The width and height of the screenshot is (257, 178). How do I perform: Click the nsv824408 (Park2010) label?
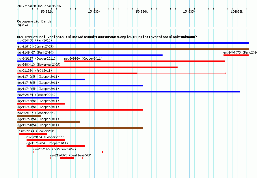[35, 40]
